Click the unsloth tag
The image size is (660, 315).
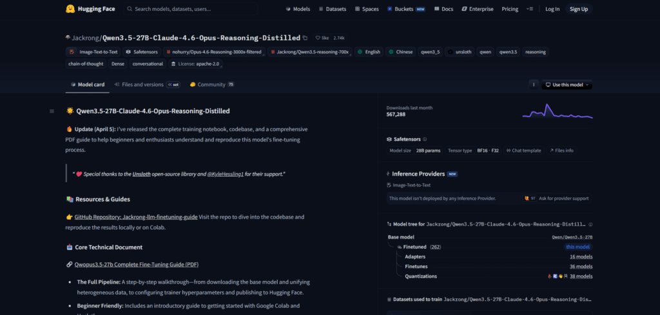click(460, 52)
